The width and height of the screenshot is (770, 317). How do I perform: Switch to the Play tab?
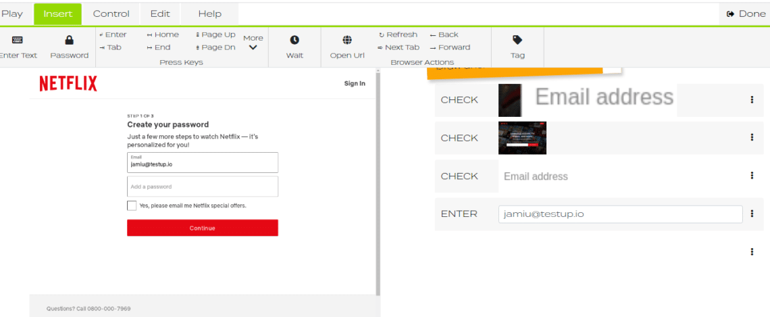12,14
